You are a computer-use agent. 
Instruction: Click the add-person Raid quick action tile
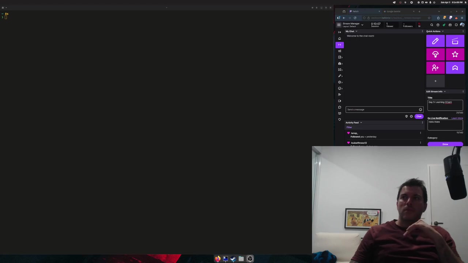click(435, 68)
